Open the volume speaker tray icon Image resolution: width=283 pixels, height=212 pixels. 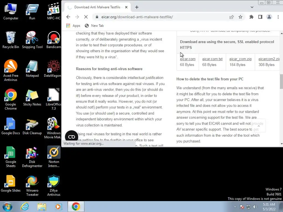point(255,207)
